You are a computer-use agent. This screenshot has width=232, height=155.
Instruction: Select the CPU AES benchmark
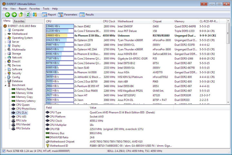pos(19,117)
